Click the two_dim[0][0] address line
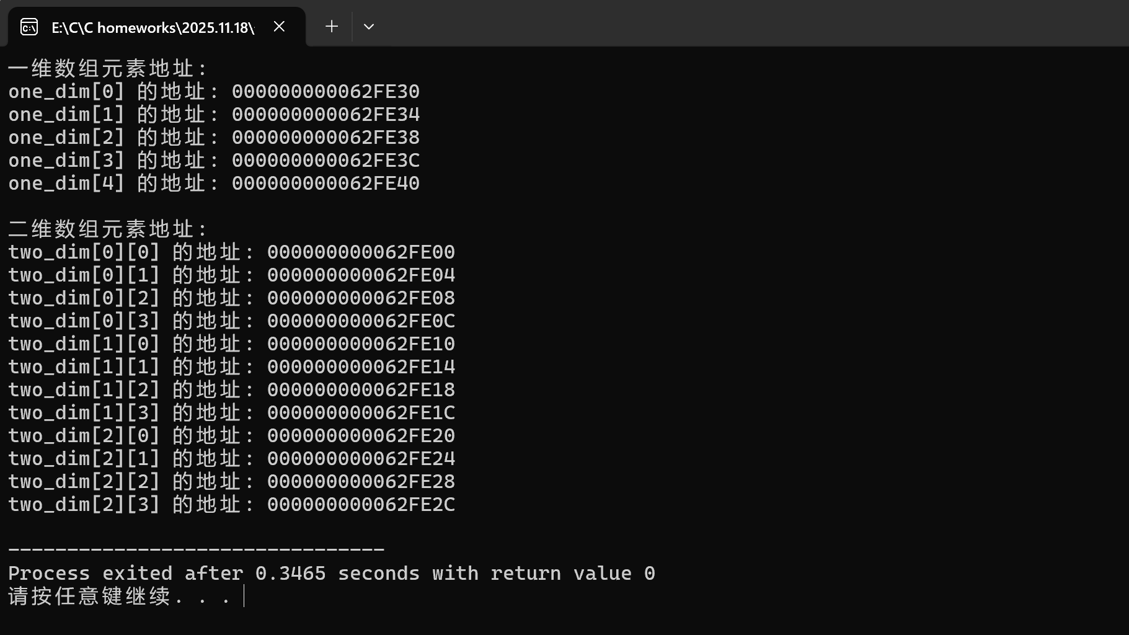1129x635 pixels. 232,252
